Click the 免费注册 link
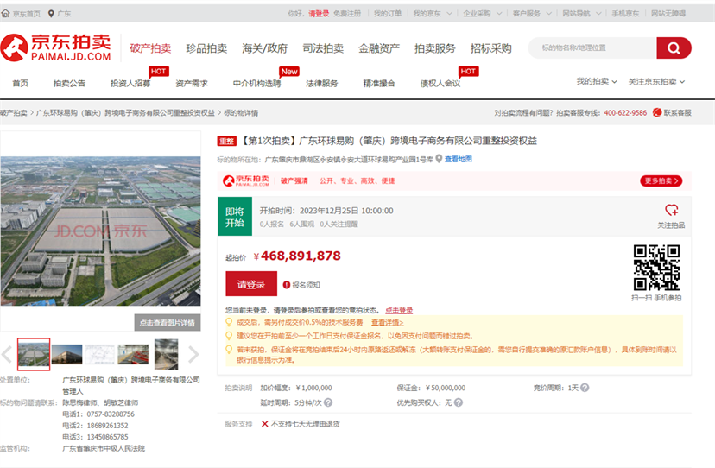Viewport: 715px width, 468px height. pos(347,13)
